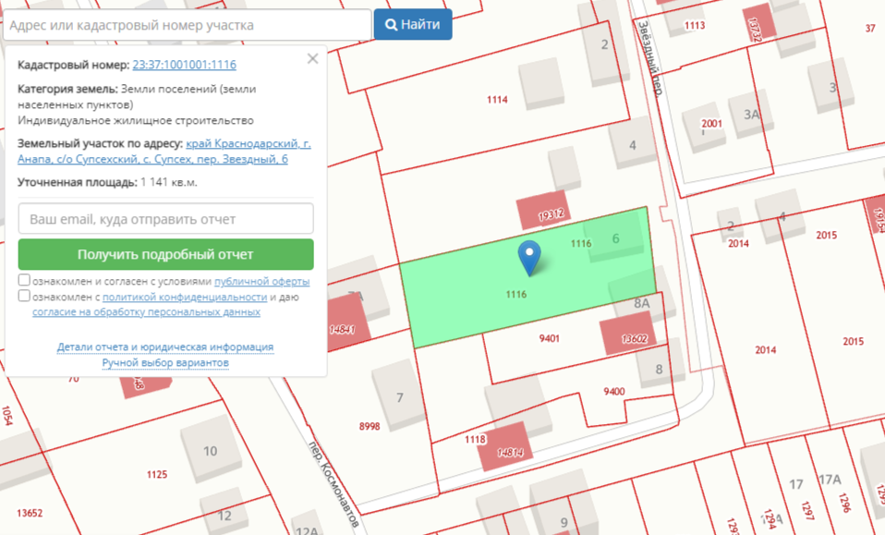
Task: Open cadastral number 23:37:1001001:1116 link
Action: click(x=184, y=65)
